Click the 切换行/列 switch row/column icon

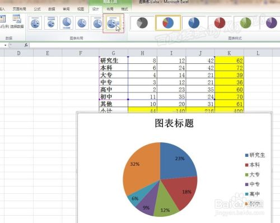pyautogui.click(x=3, y=19)
